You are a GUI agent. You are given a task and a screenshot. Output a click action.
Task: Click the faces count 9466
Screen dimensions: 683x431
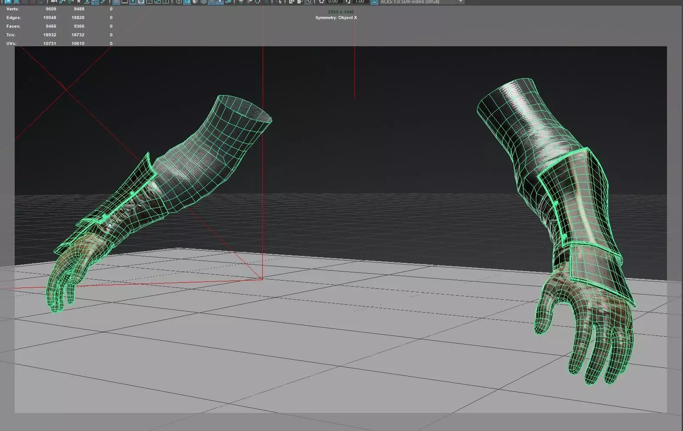51,26
